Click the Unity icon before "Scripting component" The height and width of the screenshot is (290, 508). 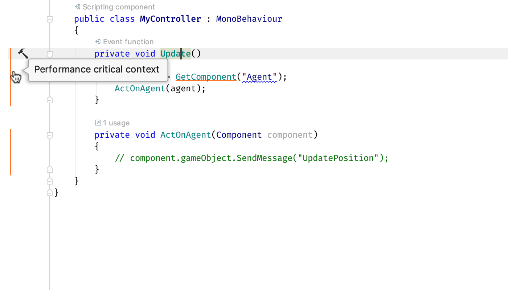pyautogui.click(x=78, y=7)
